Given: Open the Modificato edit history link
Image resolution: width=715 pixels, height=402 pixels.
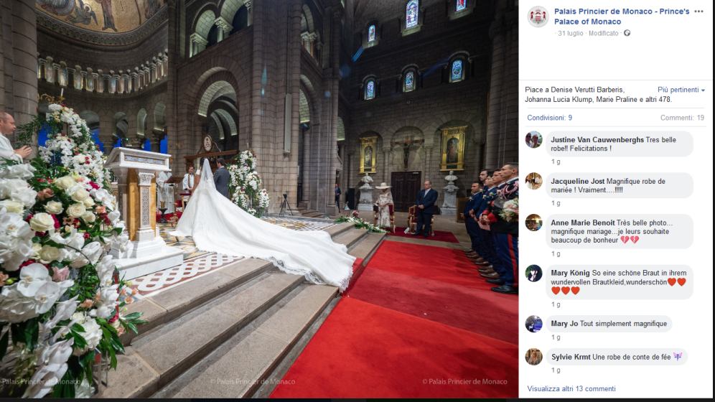Looking at the screenshot, I should coord(603,33).
